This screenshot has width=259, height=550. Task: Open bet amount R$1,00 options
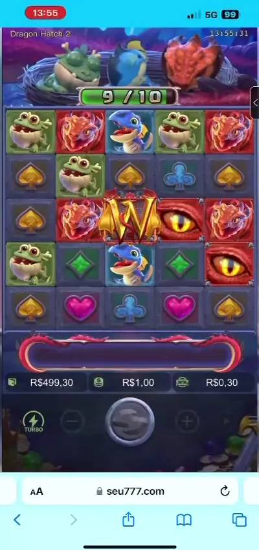click(x=130, y=382)
